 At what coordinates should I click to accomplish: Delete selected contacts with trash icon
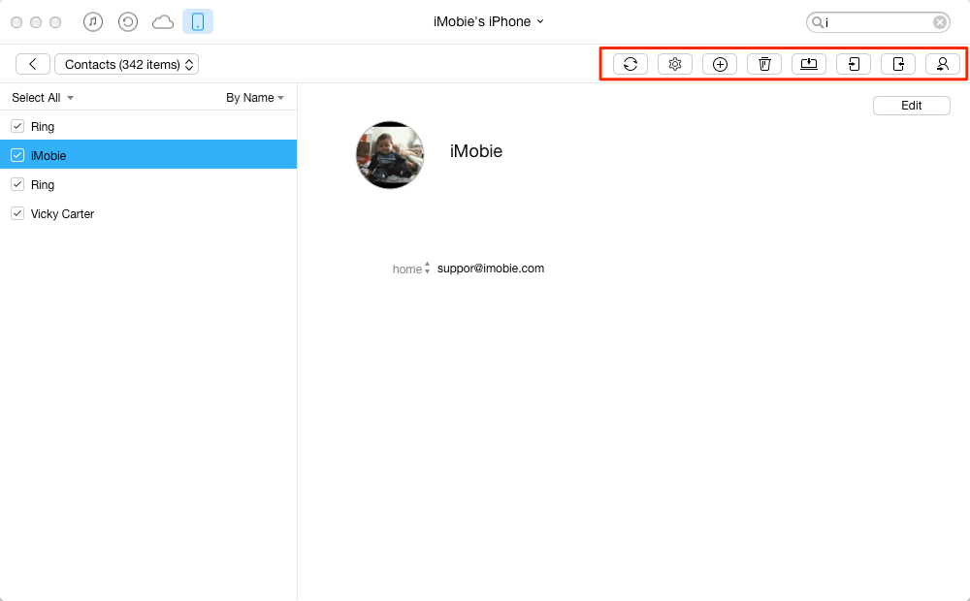pos(764,64)
